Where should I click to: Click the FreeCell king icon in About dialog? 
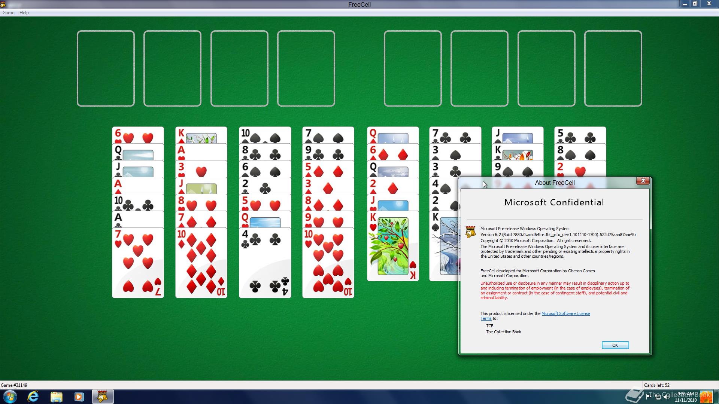pos(470,232)
